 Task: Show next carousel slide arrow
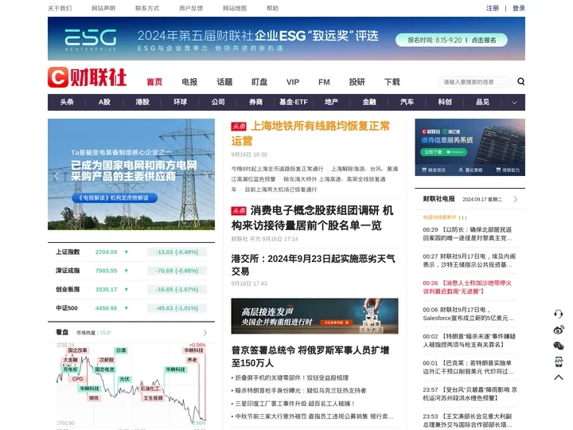click(207, 176)
